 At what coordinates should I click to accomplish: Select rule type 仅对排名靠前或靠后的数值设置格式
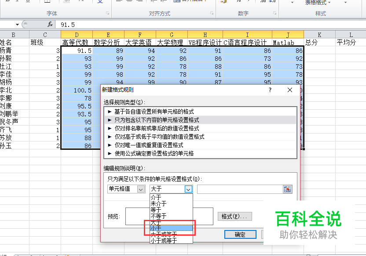coord(200,128)
